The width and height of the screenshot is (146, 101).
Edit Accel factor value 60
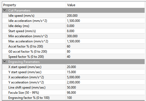coord(105,46)
